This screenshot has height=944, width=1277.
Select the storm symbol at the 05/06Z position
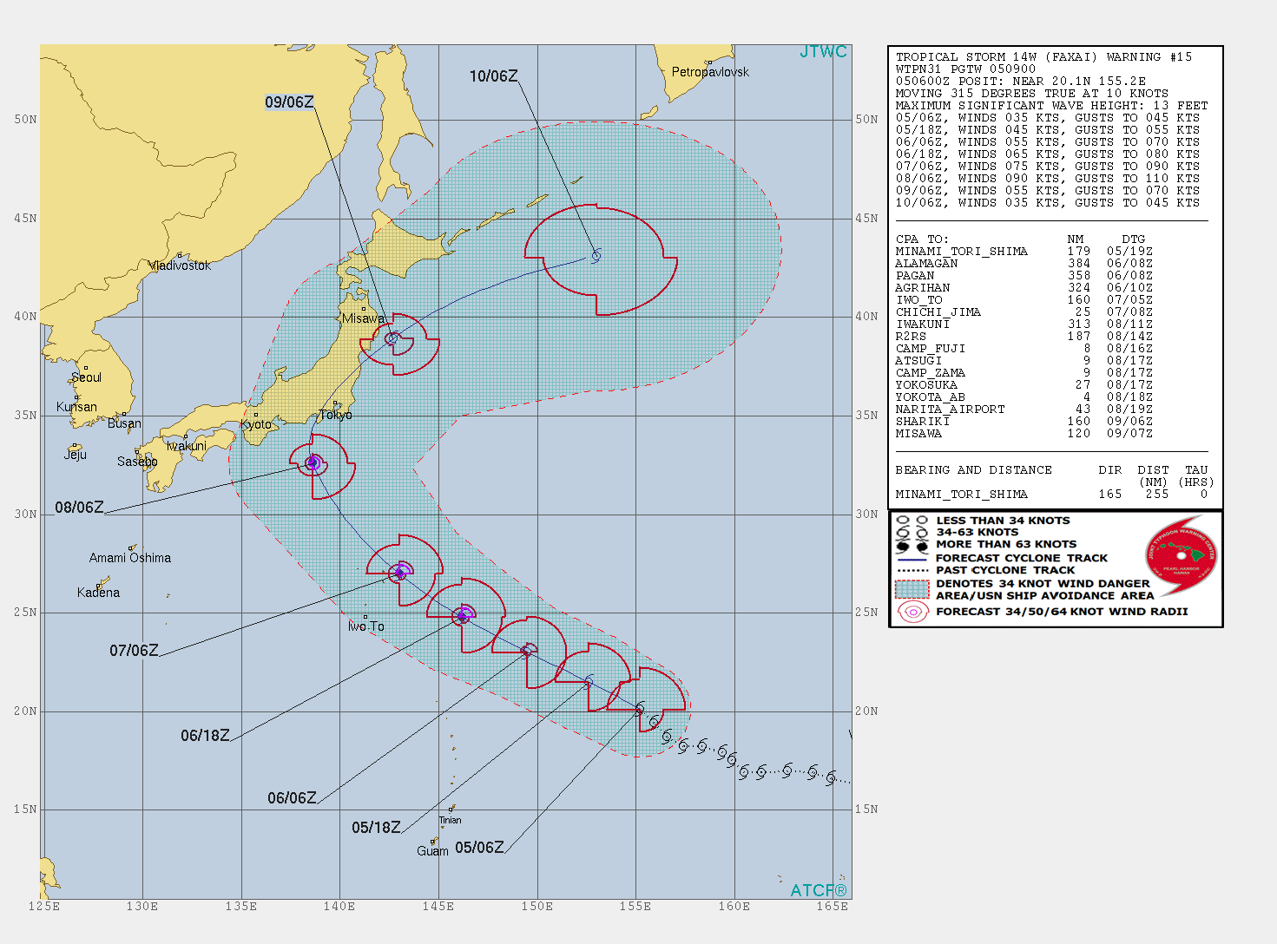pyautogui.click(x=640, y=708)
